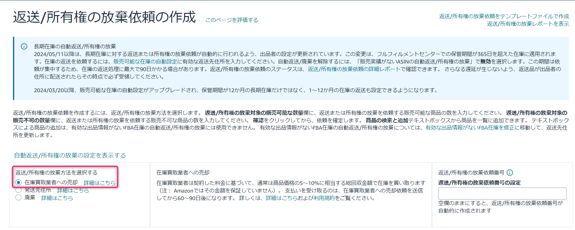Show the 返送/所有権の放棄レポートを表示 link
The width and height of the screenshot is (575, 230).
(x=528, y=24)
